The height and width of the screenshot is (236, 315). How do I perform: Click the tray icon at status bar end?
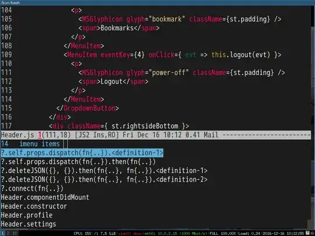click(x=307, y=233)
